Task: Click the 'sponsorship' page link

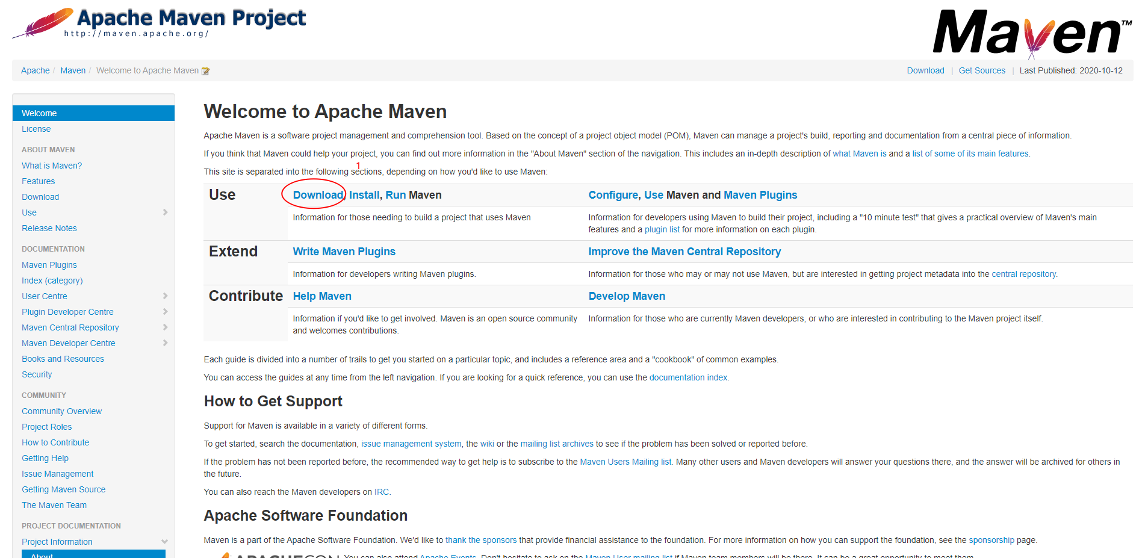Action: (991, 540)
